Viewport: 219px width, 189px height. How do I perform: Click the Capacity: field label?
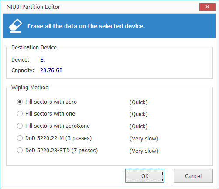click(23, 70)
